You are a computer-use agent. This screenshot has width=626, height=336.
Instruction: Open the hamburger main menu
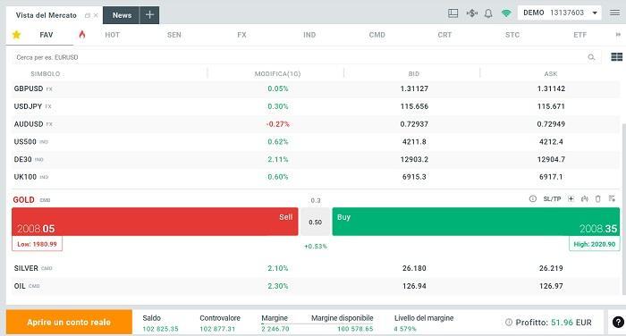coord(615,13)
